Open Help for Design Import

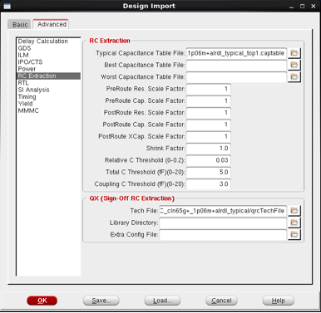(x=278, y=301)
